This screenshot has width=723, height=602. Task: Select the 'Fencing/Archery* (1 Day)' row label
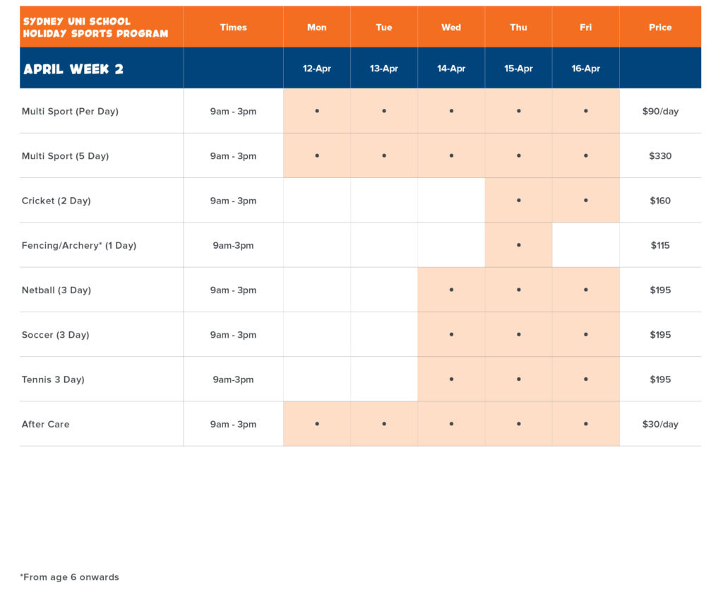click(79, 245)
